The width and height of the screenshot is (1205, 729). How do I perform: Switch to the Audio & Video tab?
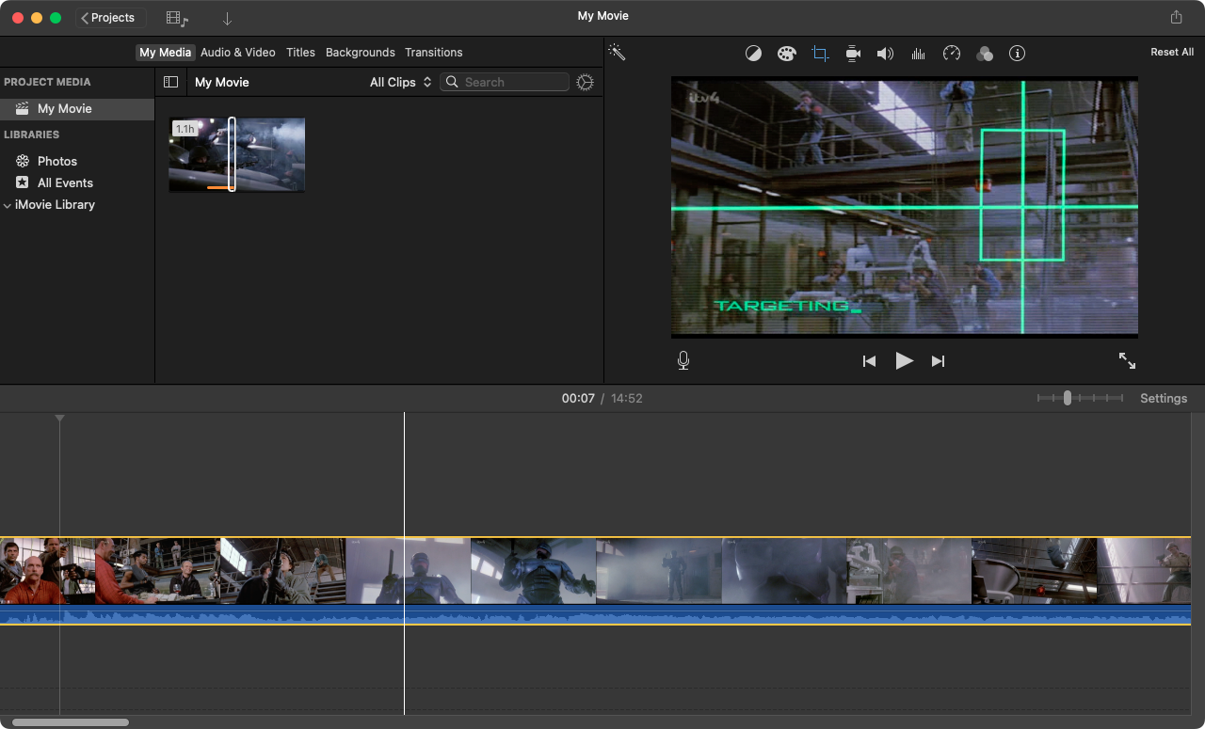coord(238,53)
